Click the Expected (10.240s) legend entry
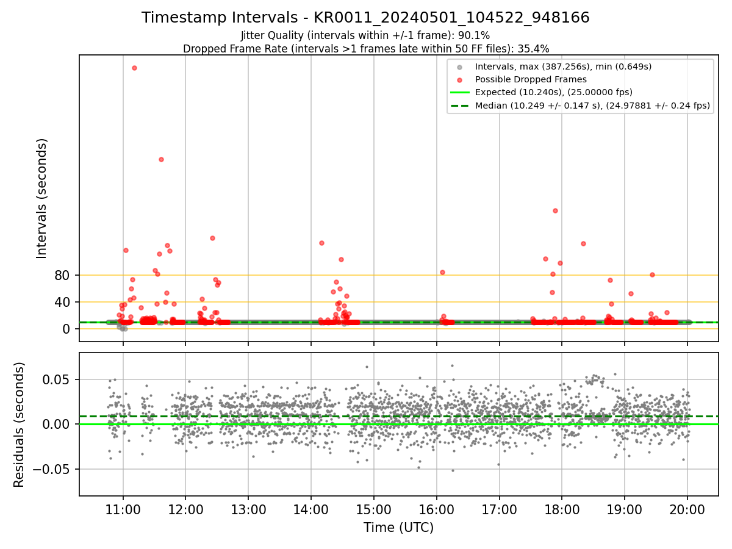 point(553,93)
